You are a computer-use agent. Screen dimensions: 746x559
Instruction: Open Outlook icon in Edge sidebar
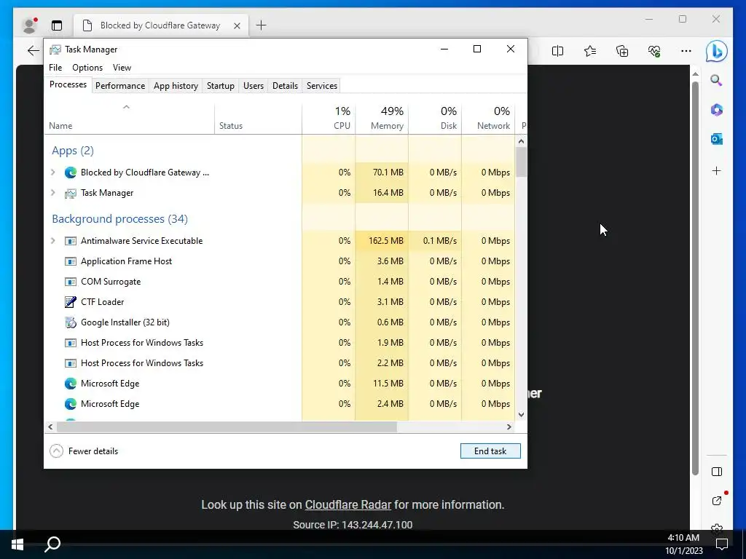pyautogui.click(x=717, y=139)
